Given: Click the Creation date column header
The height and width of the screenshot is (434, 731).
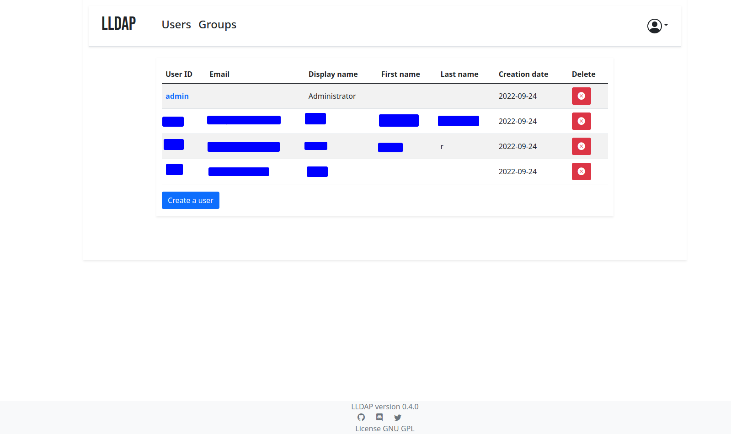Looking at the screenshot, I should point(523,74).
